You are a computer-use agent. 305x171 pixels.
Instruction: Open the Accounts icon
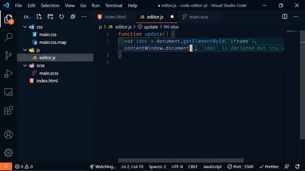click(x=9, y=134)
